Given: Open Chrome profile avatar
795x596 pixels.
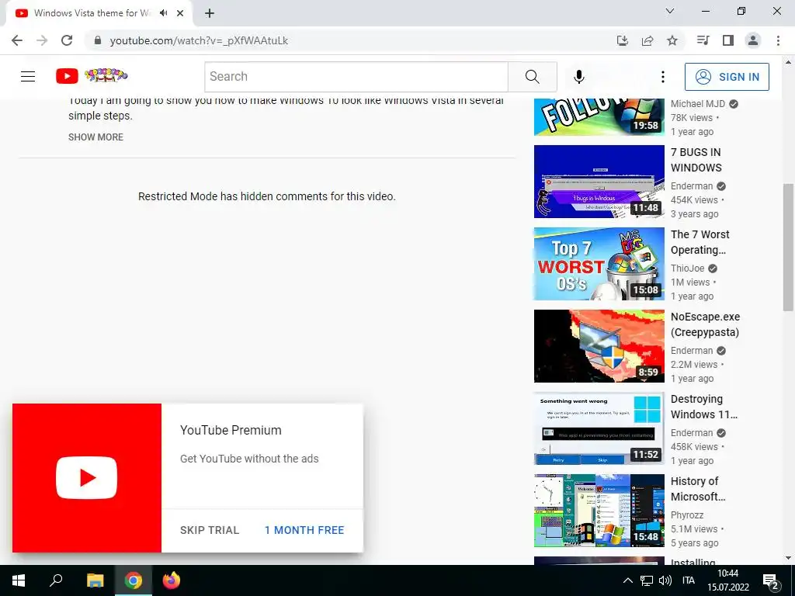Looking at the screenshot, I should click(x=753, y=40).
